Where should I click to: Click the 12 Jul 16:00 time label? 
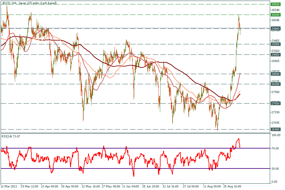pyautogui.click(x=171, y=187)
